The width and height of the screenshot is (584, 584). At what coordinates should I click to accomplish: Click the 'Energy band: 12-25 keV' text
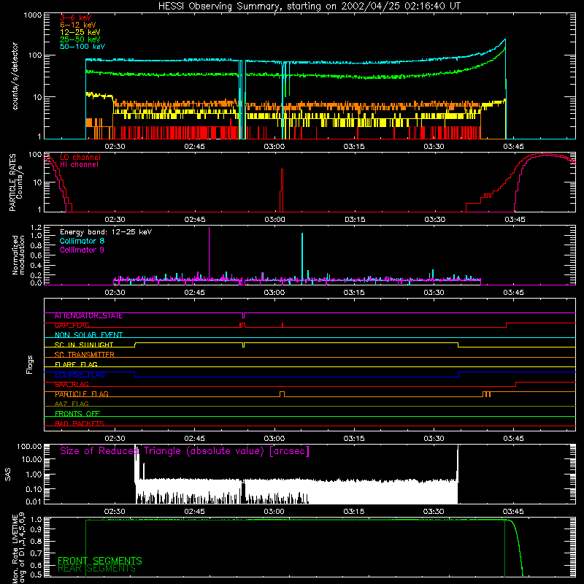[106, 232]
